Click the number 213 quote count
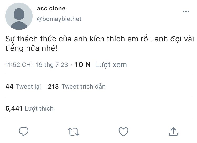The height and width of the screenshot is (143, 197). click(53, 86)
